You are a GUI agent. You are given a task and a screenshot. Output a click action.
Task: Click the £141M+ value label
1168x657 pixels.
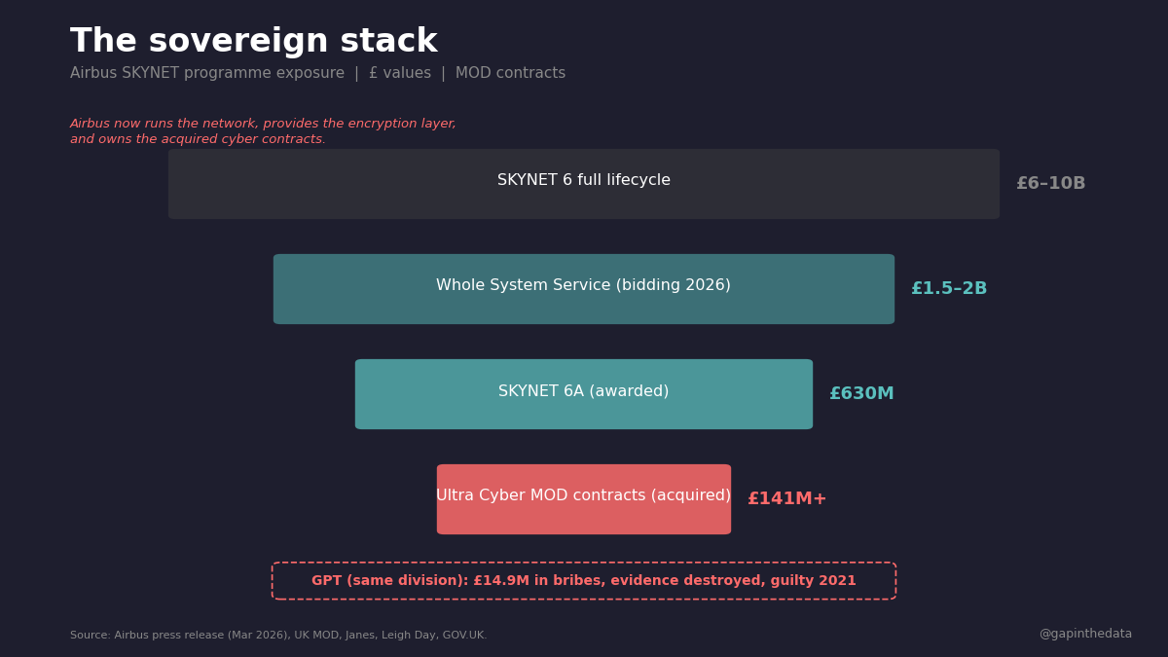coord(786,499)
